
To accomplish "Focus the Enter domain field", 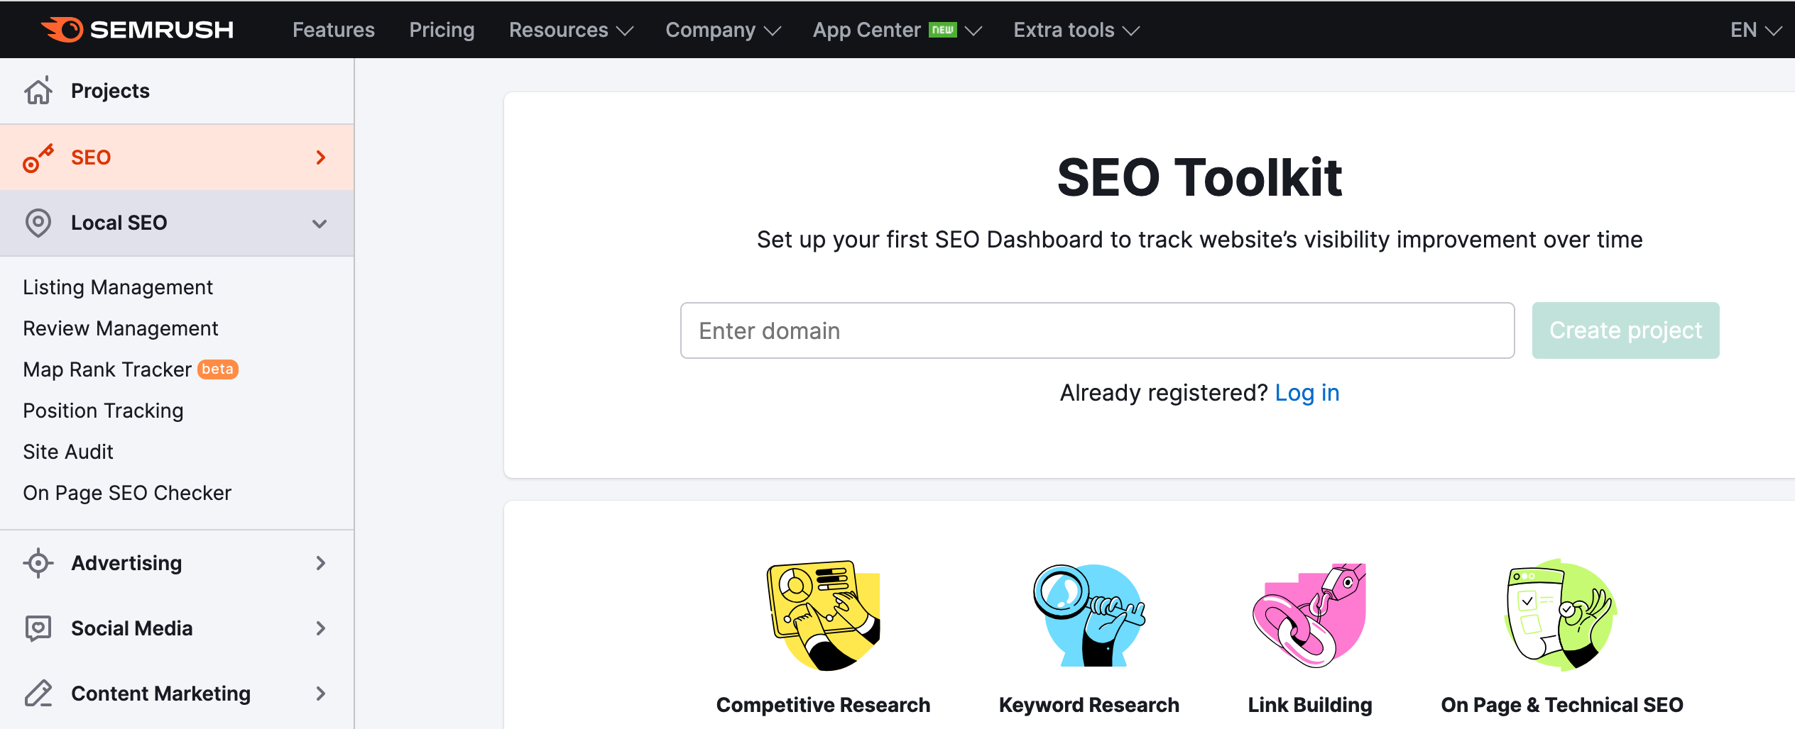I will [x=1098, y=330].
